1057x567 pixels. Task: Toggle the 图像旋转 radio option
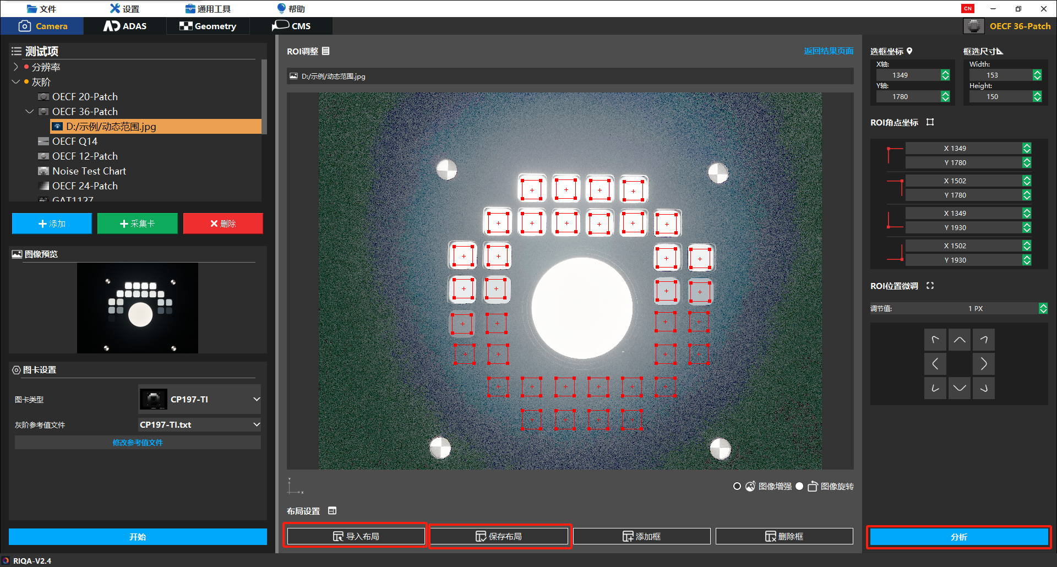[x=799, y=486]
